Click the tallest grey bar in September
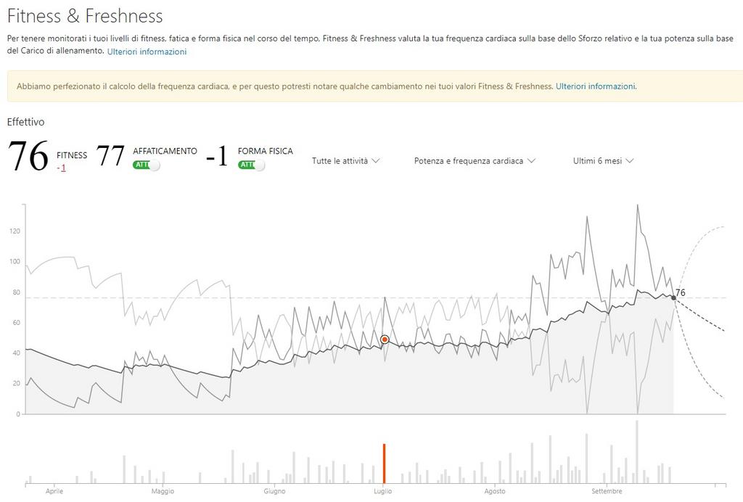Viewport: 743px width, 502px height. click(637, 452)
